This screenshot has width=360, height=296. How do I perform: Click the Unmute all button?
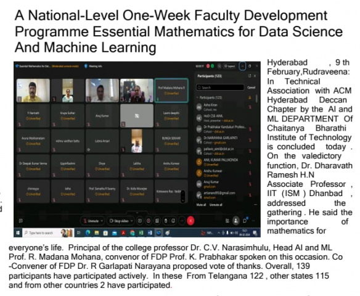tap(216, 205)
